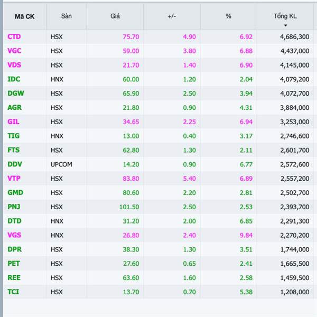Select IDC total volume 4,079,200

pos(295,79)
